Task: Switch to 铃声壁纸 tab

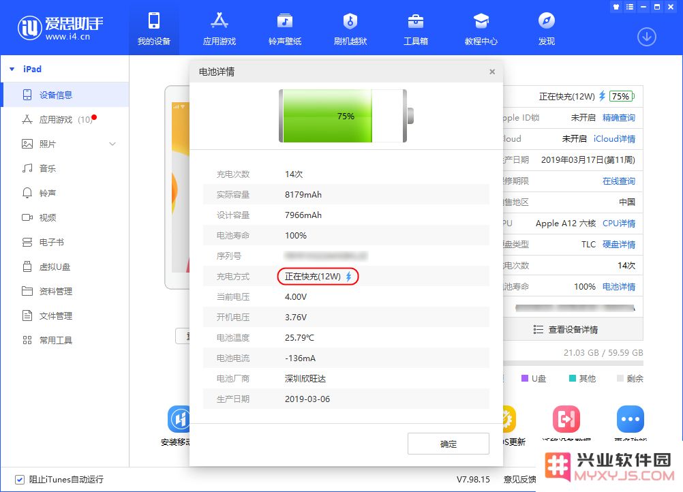Action: click(285, 29)
